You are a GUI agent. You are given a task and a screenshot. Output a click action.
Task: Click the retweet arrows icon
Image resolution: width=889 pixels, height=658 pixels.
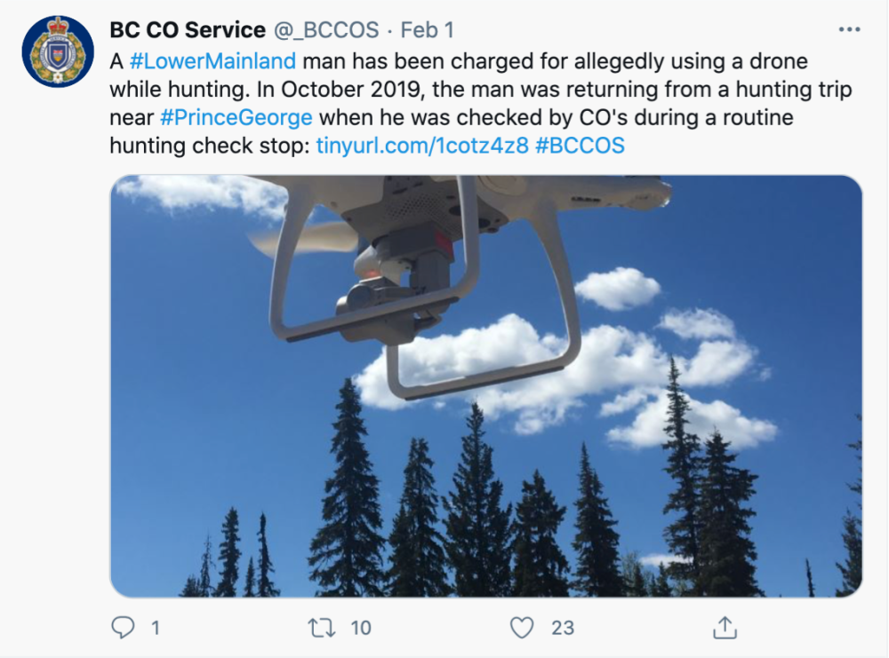pyautogui.click(x=320, y=628)
